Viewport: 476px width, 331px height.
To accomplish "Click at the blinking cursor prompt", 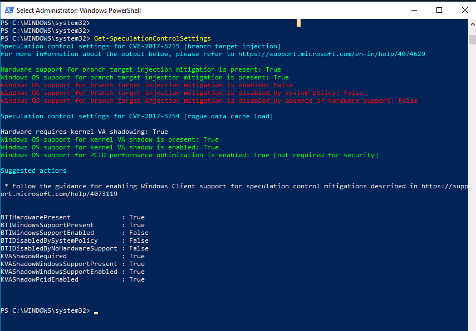I will coord(96,312).
